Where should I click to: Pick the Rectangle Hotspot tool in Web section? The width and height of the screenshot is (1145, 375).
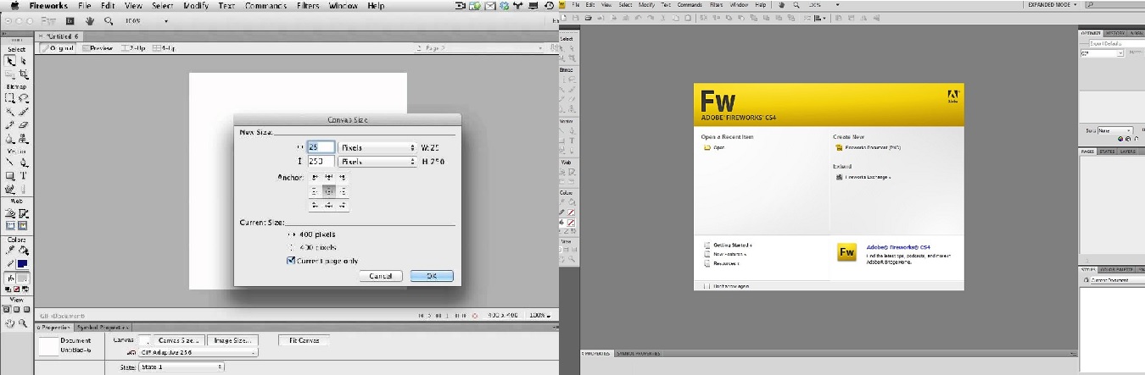[x=10, y=212]
